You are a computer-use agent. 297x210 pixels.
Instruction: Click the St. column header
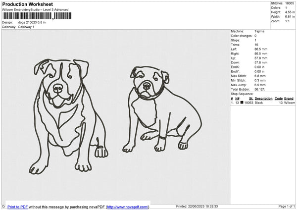[x=251, y=99]
